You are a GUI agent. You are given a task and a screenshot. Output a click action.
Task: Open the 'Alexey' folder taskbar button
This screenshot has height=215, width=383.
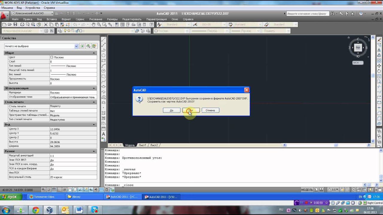tap(84, 197)
